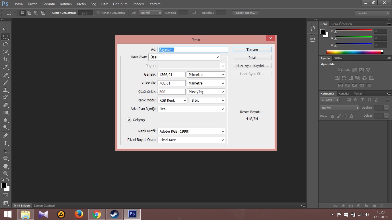This screenshot has height=220, width=392.
Task: Select the Eyedropper tool
Action: click(x=5, y=67)
